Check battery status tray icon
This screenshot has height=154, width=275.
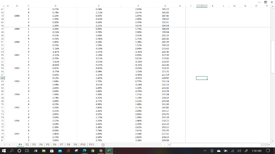coord(226,151)
